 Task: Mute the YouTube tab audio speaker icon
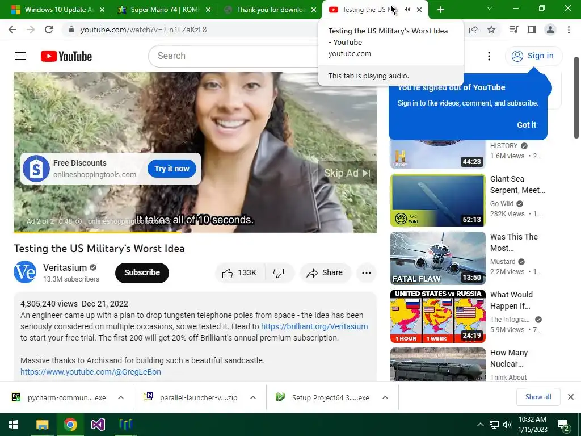[407, 10]
